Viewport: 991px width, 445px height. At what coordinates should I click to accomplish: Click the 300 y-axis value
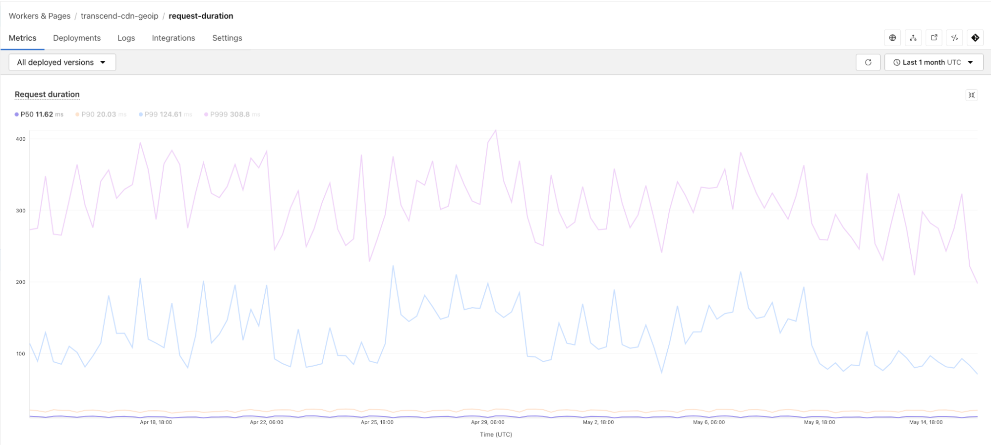(20, 211)
